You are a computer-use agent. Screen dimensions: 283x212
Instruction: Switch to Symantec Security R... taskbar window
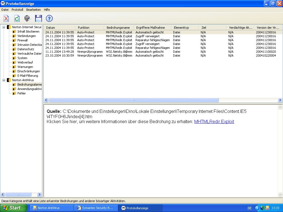(x=96, y=208)
